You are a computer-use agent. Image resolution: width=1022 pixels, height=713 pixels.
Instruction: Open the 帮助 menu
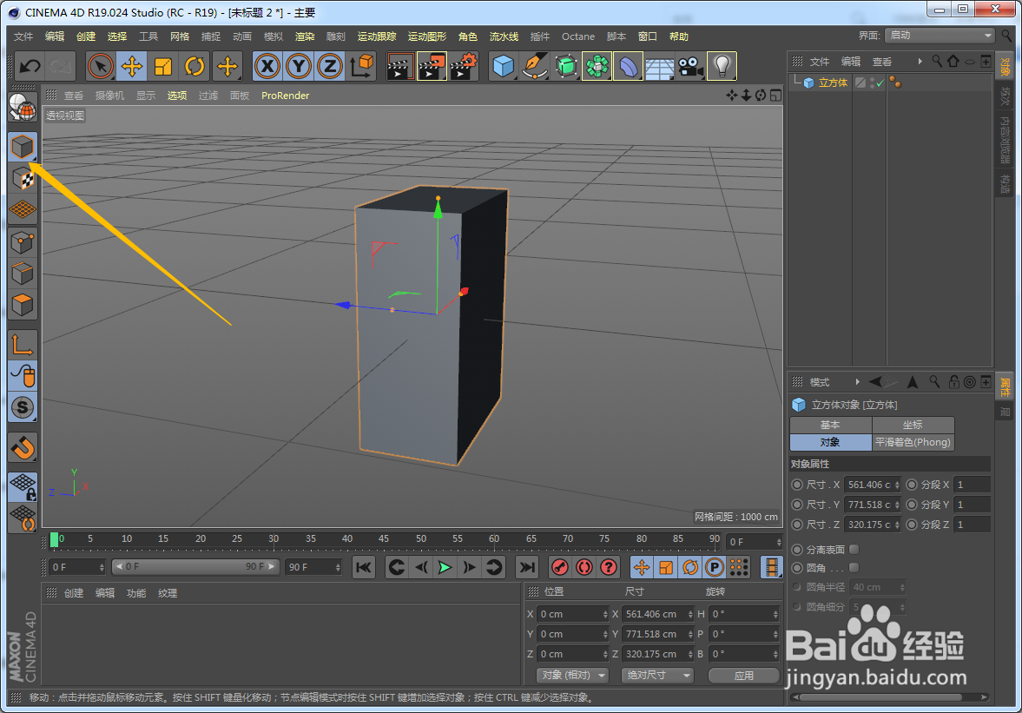(x=678, y=36)
